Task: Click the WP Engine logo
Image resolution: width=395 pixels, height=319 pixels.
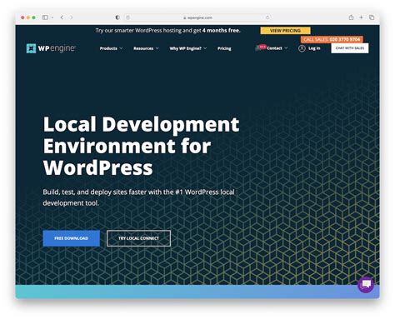Action: 51,48
